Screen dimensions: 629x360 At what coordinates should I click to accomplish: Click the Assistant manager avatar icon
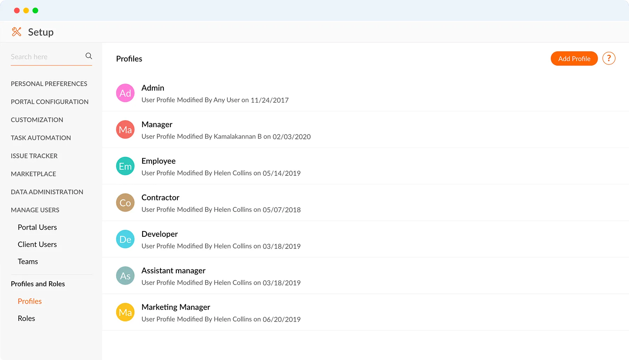125,276
